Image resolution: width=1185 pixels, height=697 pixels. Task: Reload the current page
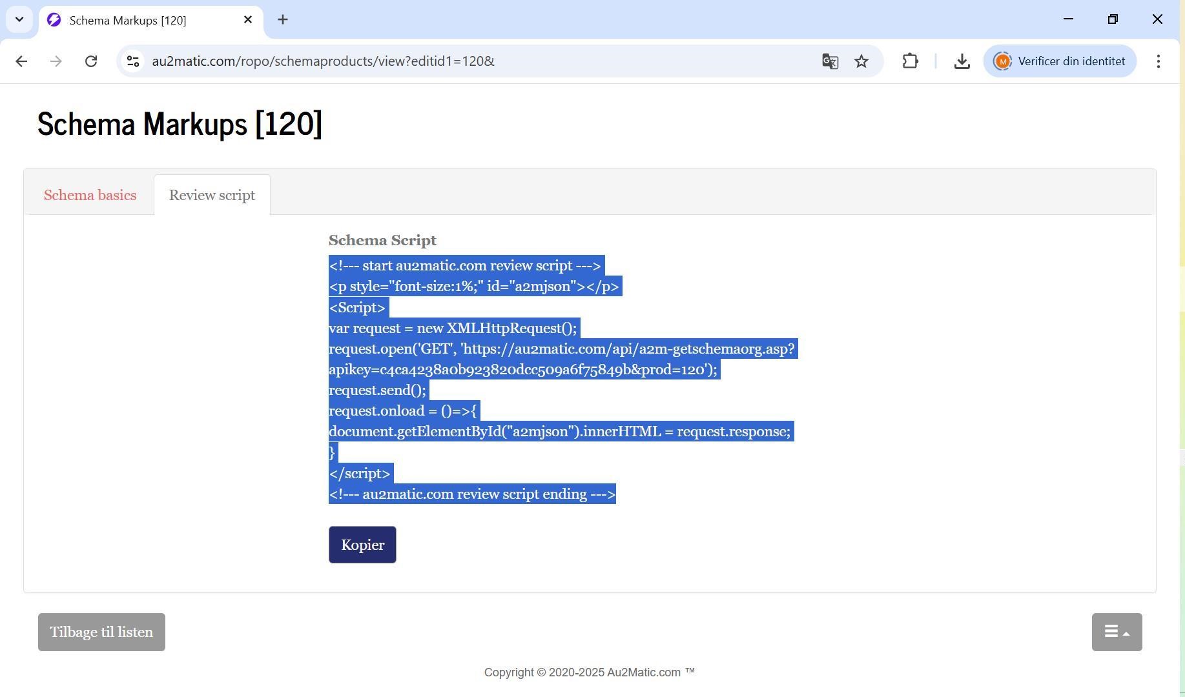click(91, 61)
